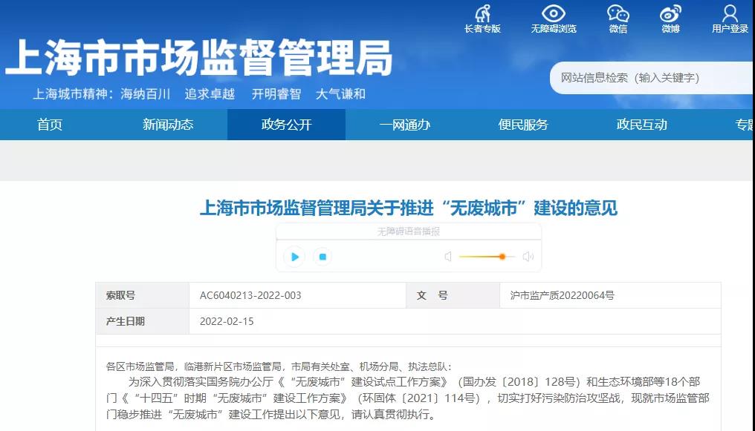
Task: Open the 新闻动态 menu
Action: point(167,125)
